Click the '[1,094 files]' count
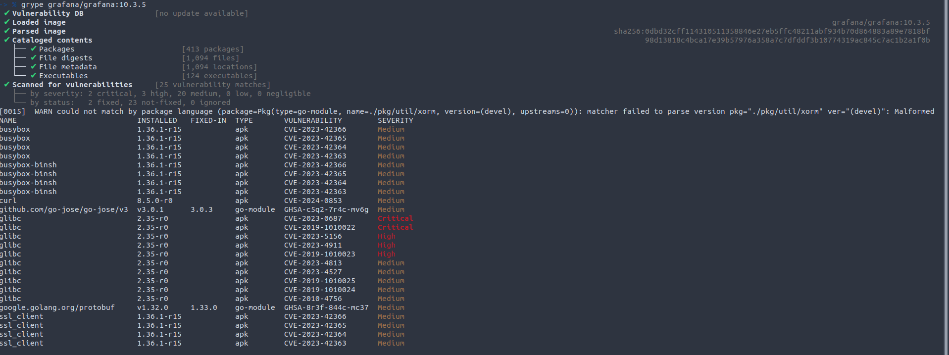The height and width of the screenshot is (355, 949). pyautogui.click(x=210, y=58)
